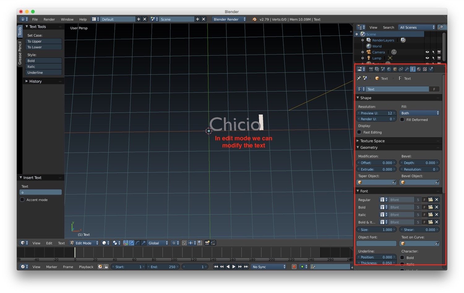Play the animation forward
Viewport: 464px width, 293px height.
[x=234, y=267]
